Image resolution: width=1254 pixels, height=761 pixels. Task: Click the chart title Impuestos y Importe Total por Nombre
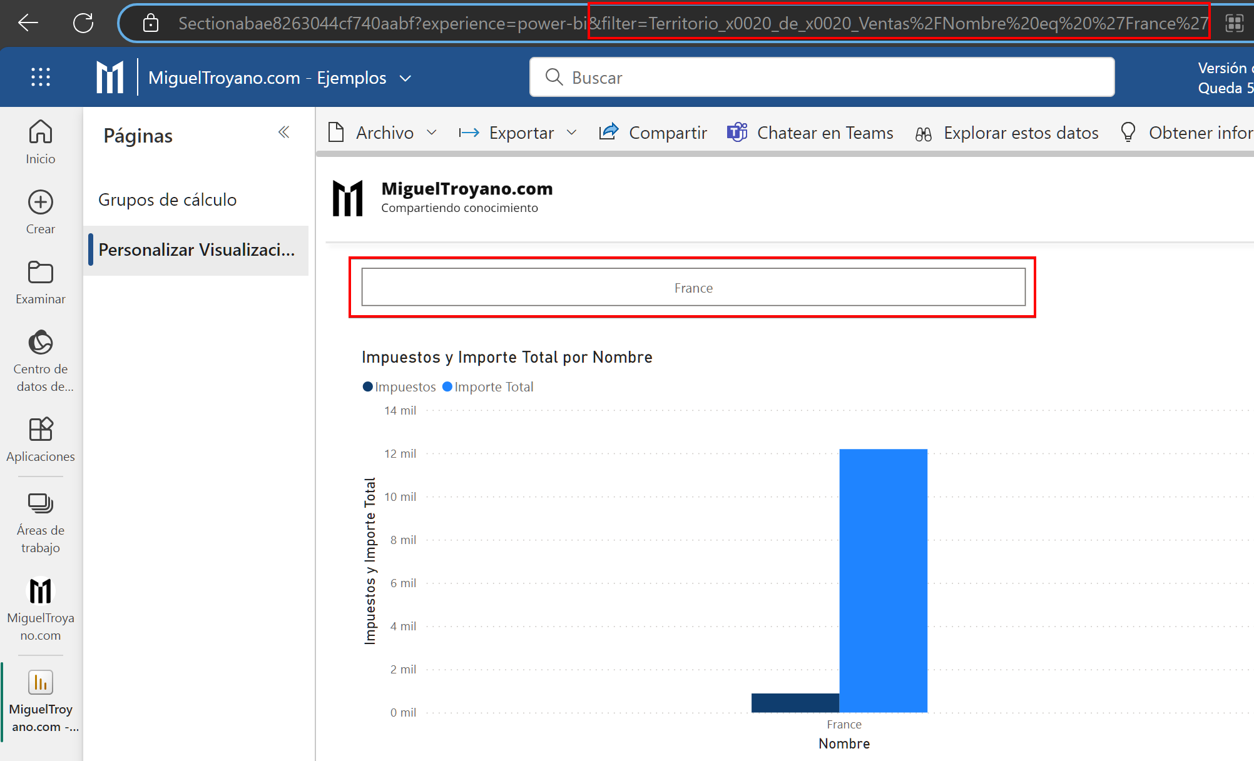click(507, 357)
